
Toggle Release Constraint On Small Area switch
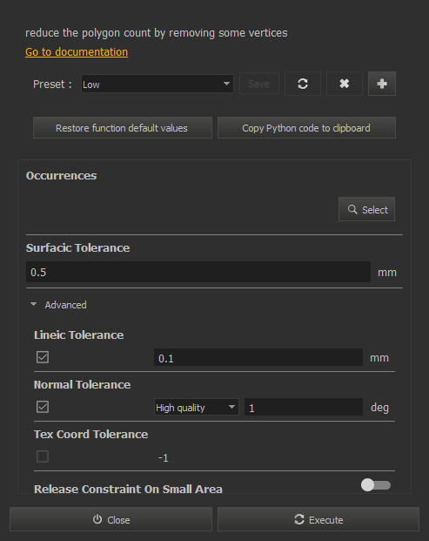point(376,485)
